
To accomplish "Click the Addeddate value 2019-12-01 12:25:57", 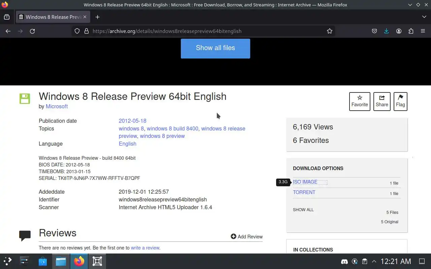I will tap(144, 192).
